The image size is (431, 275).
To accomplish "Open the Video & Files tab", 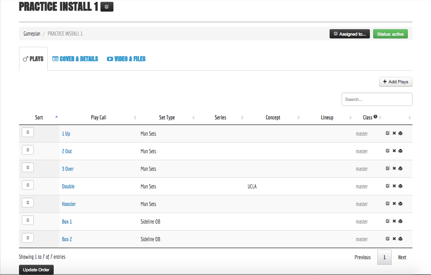I will coord(126,59).
